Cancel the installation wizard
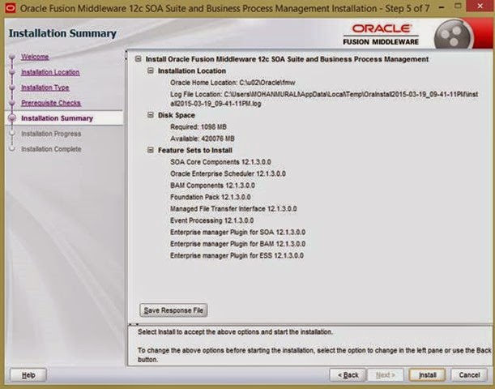The image size is (495, 389). pos(469,374)
